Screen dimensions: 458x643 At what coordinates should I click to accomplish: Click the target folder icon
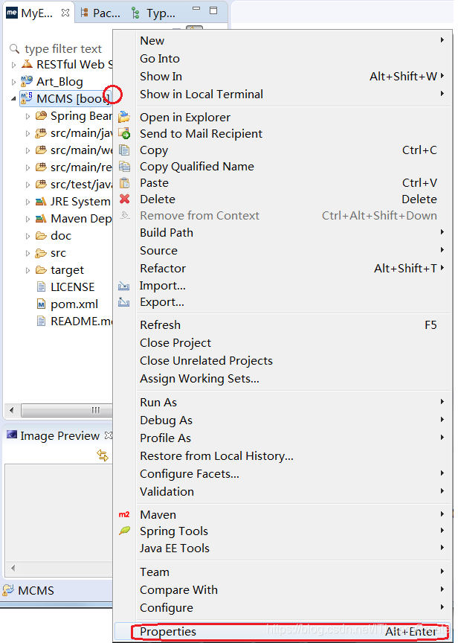click(x=41, y=270)
